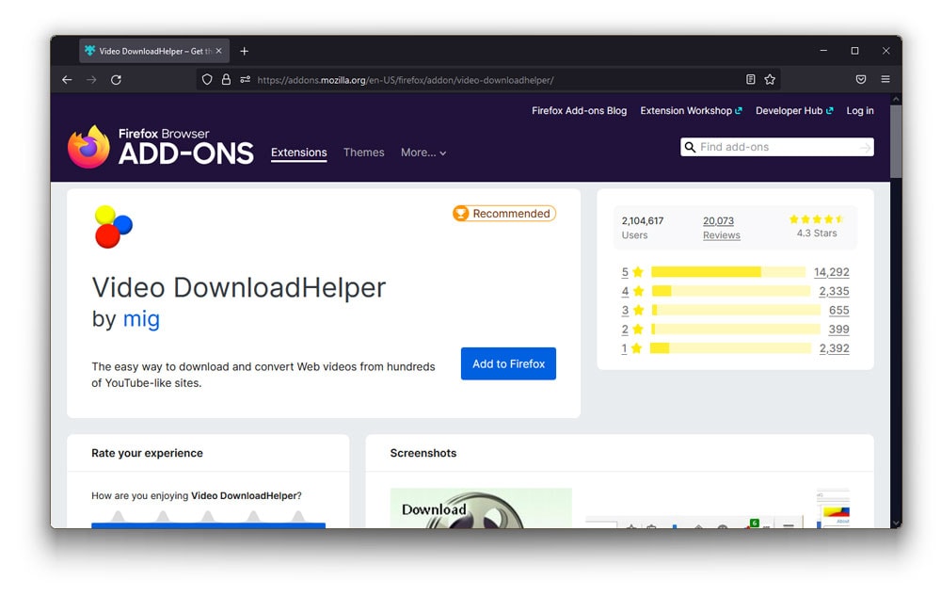
Task: Open Firefox Add-ons Blog link
Action: (579, 110)
